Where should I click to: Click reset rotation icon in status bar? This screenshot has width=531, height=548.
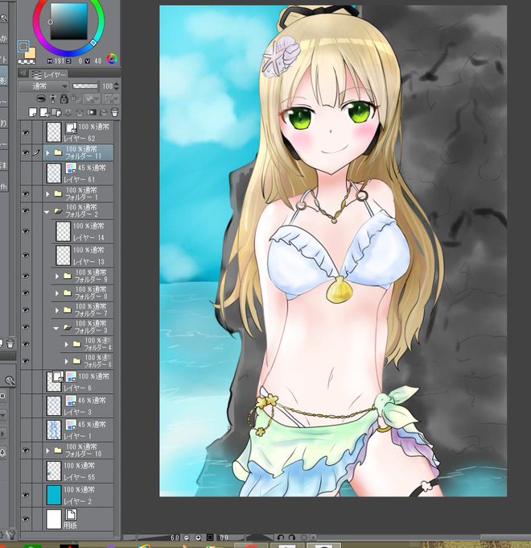pyautogui.click(x=304, y=538)
